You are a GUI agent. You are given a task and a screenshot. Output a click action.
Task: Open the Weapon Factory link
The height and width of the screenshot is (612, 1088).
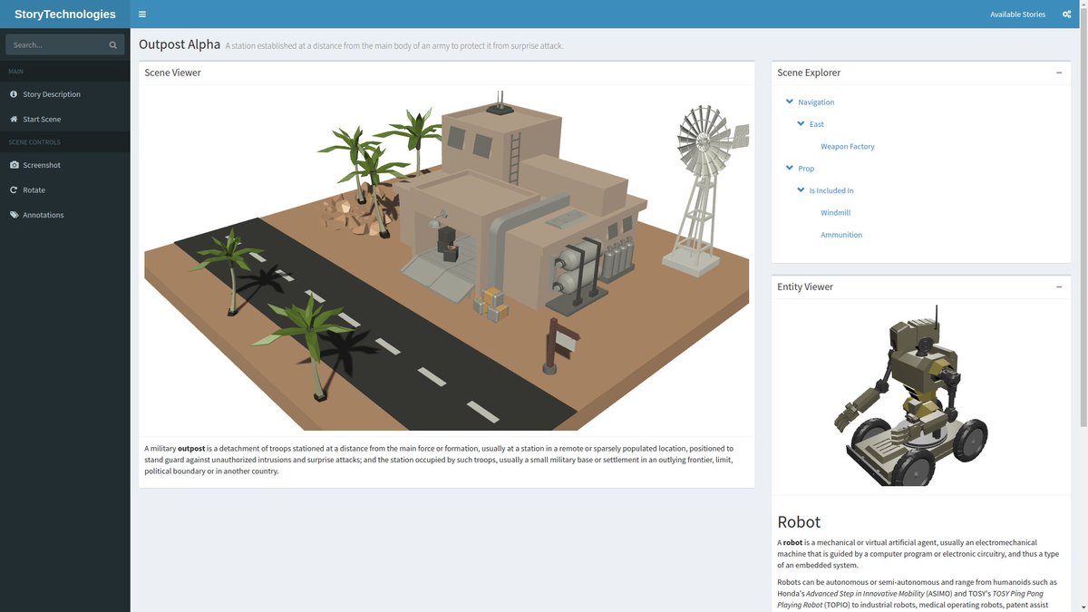tap(847, 146)
